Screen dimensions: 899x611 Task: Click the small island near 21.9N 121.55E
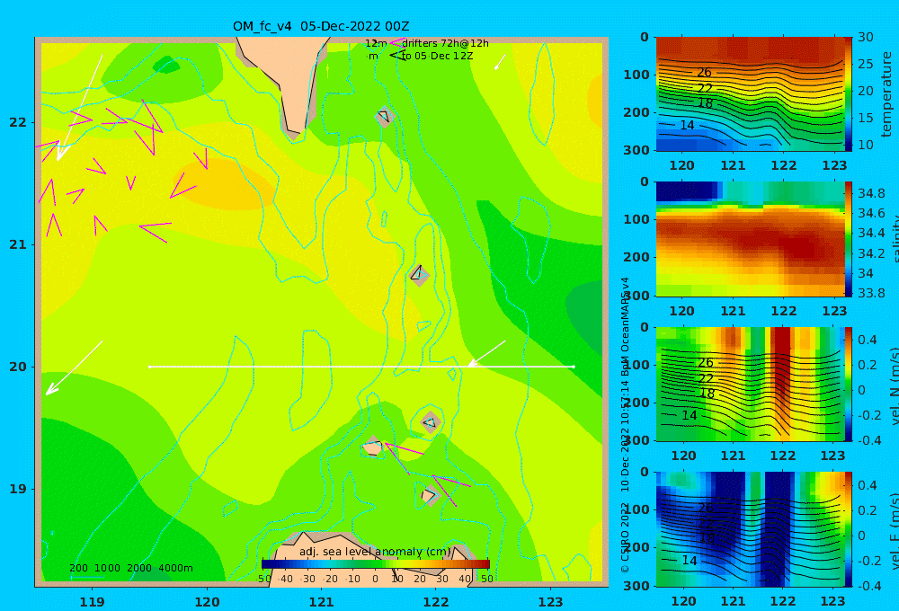click(384, 117)
